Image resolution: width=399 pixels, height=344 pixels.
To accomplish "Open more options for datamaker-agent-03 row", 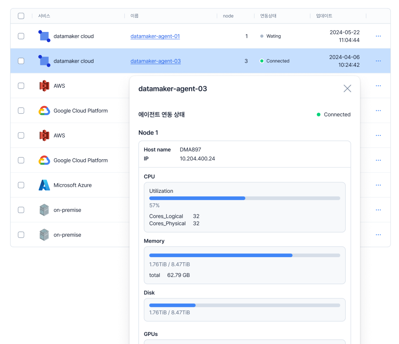I will pos(378,61).
